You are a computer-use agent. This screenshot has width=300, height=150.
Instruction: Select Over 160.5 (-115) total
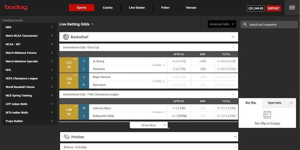click(x=226, y=61)
